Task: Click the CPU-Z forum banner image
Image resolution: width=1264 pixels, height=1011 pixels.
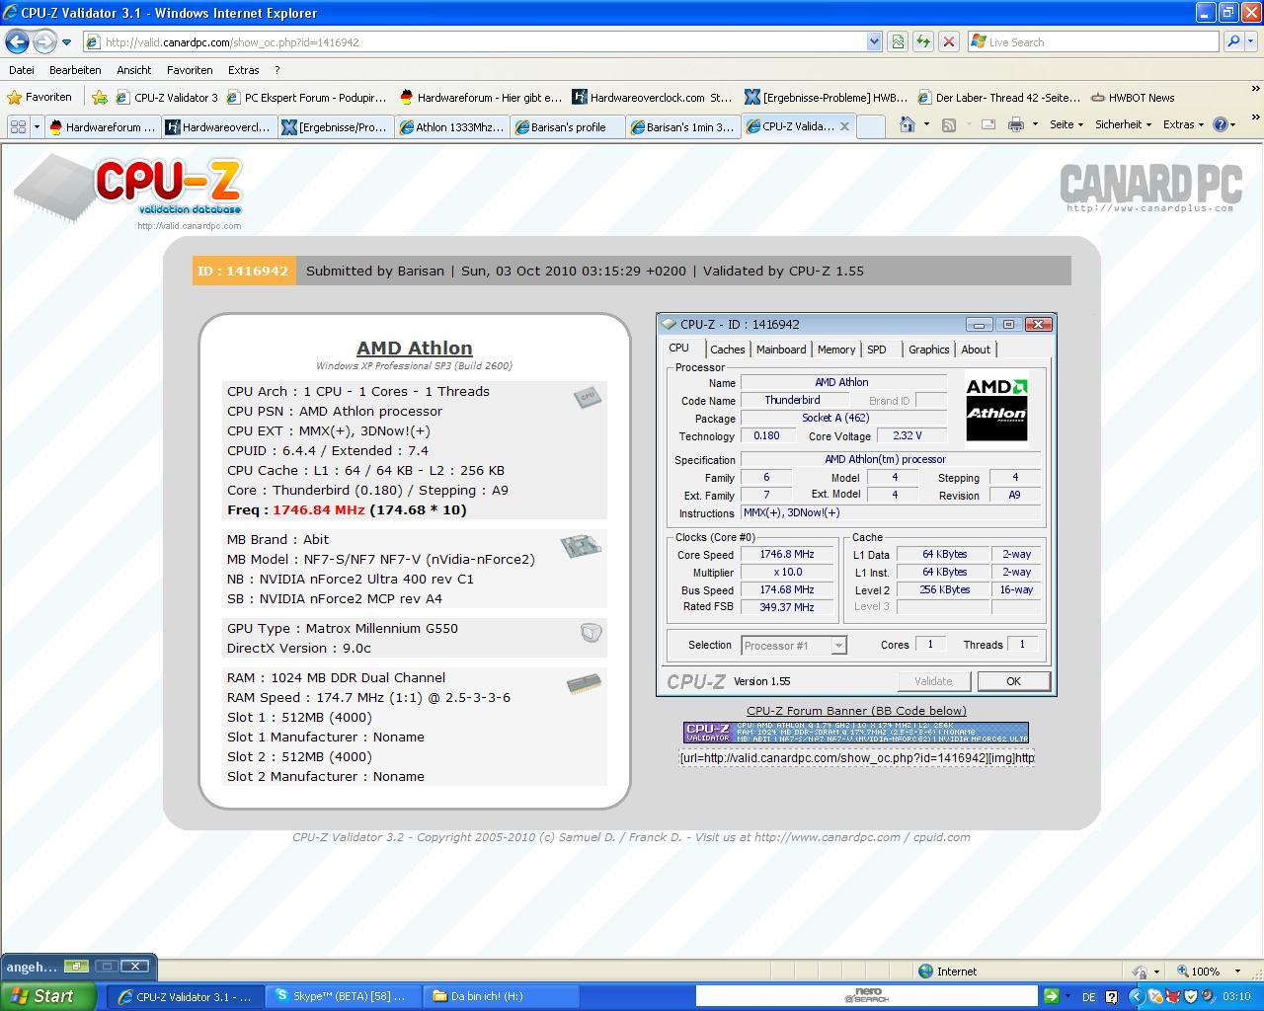Action: [x=855, y=732]
